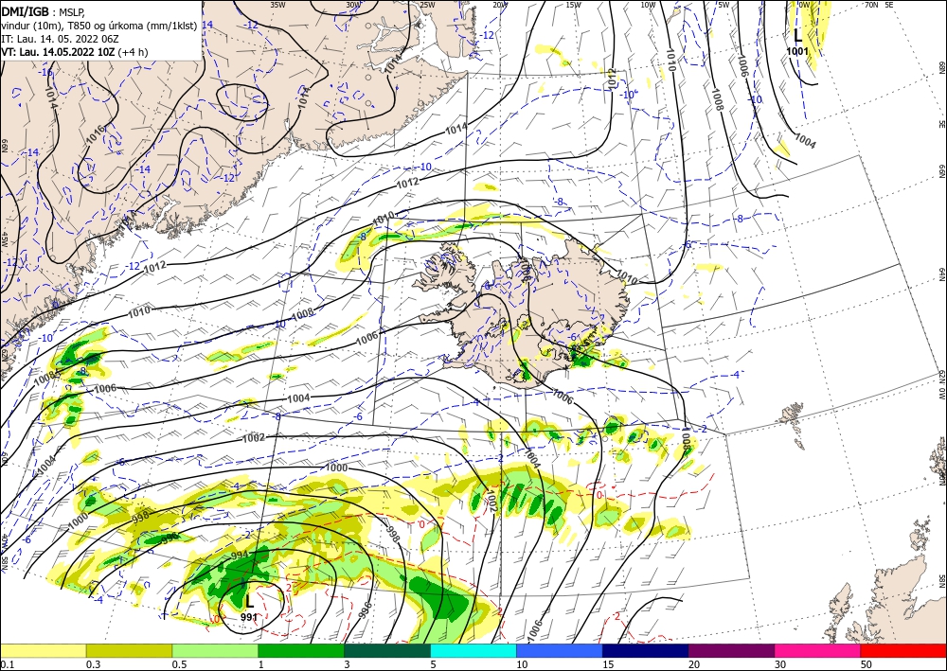
Task: Click the low-pressure 'L' marker labeled 1001
Action: (797, 34)
